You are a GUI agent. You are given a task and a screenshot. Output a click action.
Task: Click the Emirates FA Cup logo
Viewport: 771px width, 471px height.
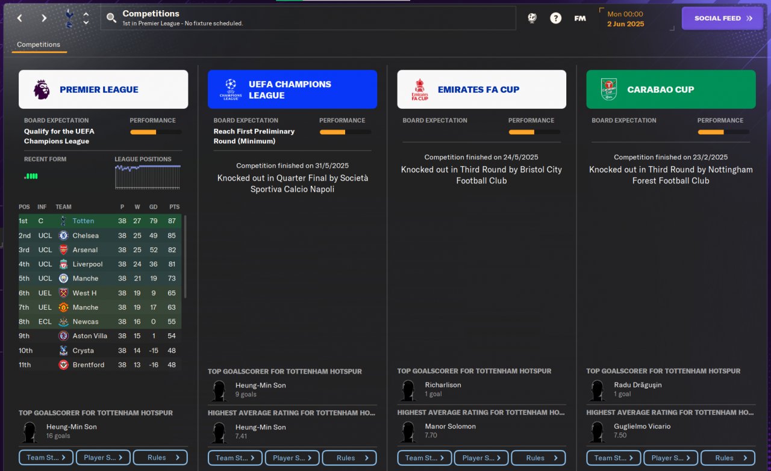420,90
